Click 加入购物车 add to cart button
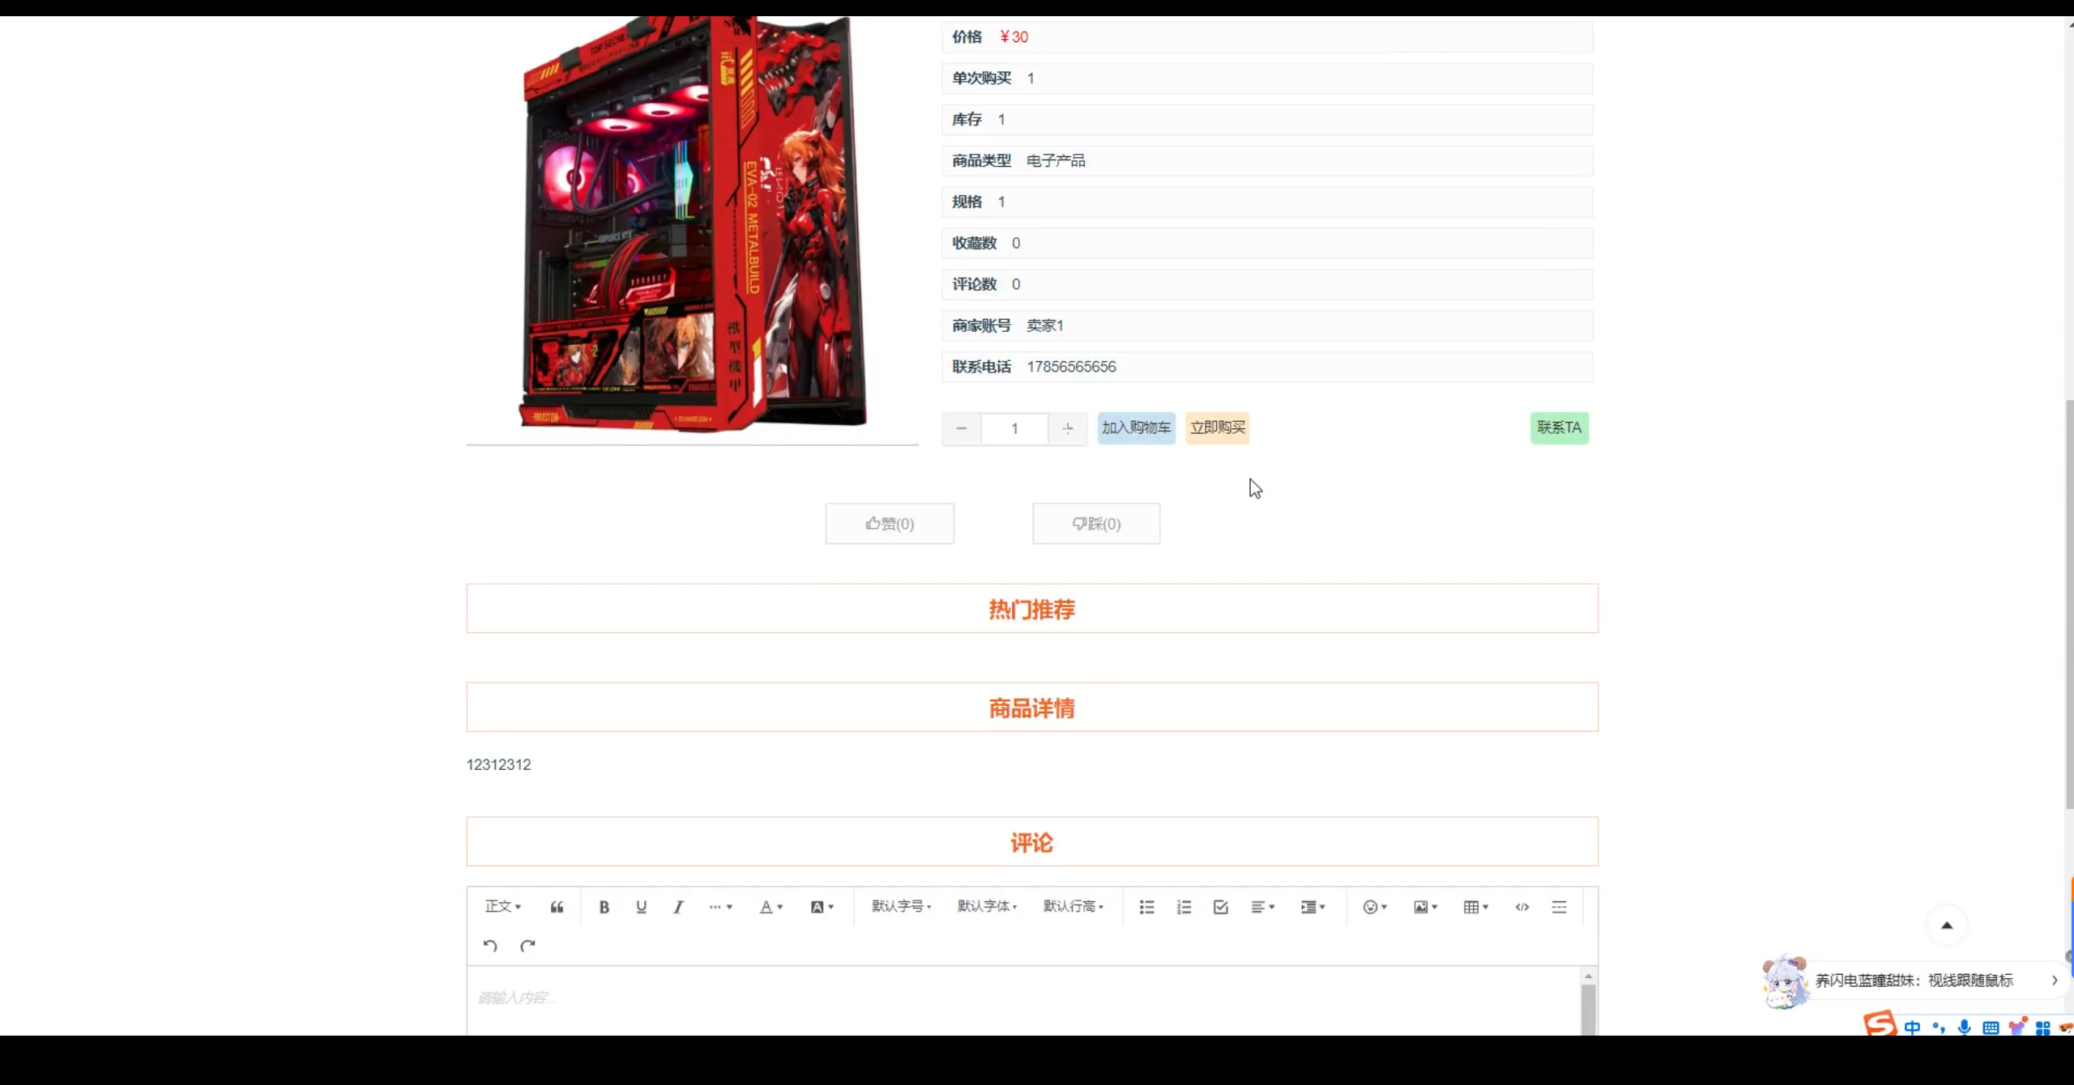 coord(1136,428)
